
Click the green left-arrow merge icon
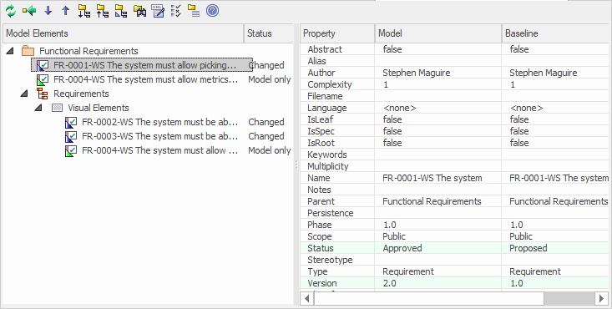click(x=29, y=11)
